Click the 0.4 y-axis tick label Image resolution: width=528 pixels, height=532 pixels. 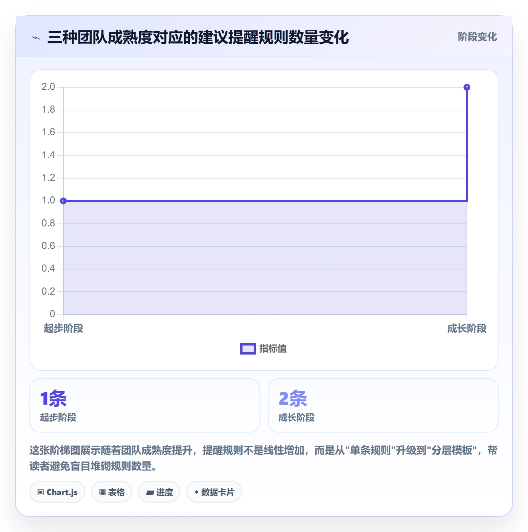click(x=48, y=269)
